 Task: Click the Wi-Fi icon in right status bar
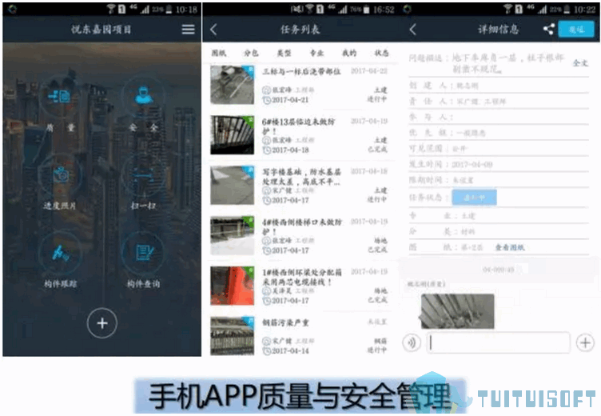[507, 10]
